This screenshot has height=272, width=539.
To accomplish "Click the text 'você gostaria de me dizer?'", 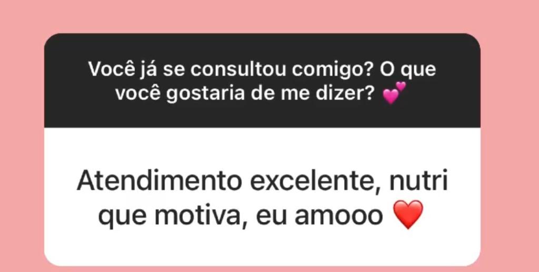I will click(246, 93).
